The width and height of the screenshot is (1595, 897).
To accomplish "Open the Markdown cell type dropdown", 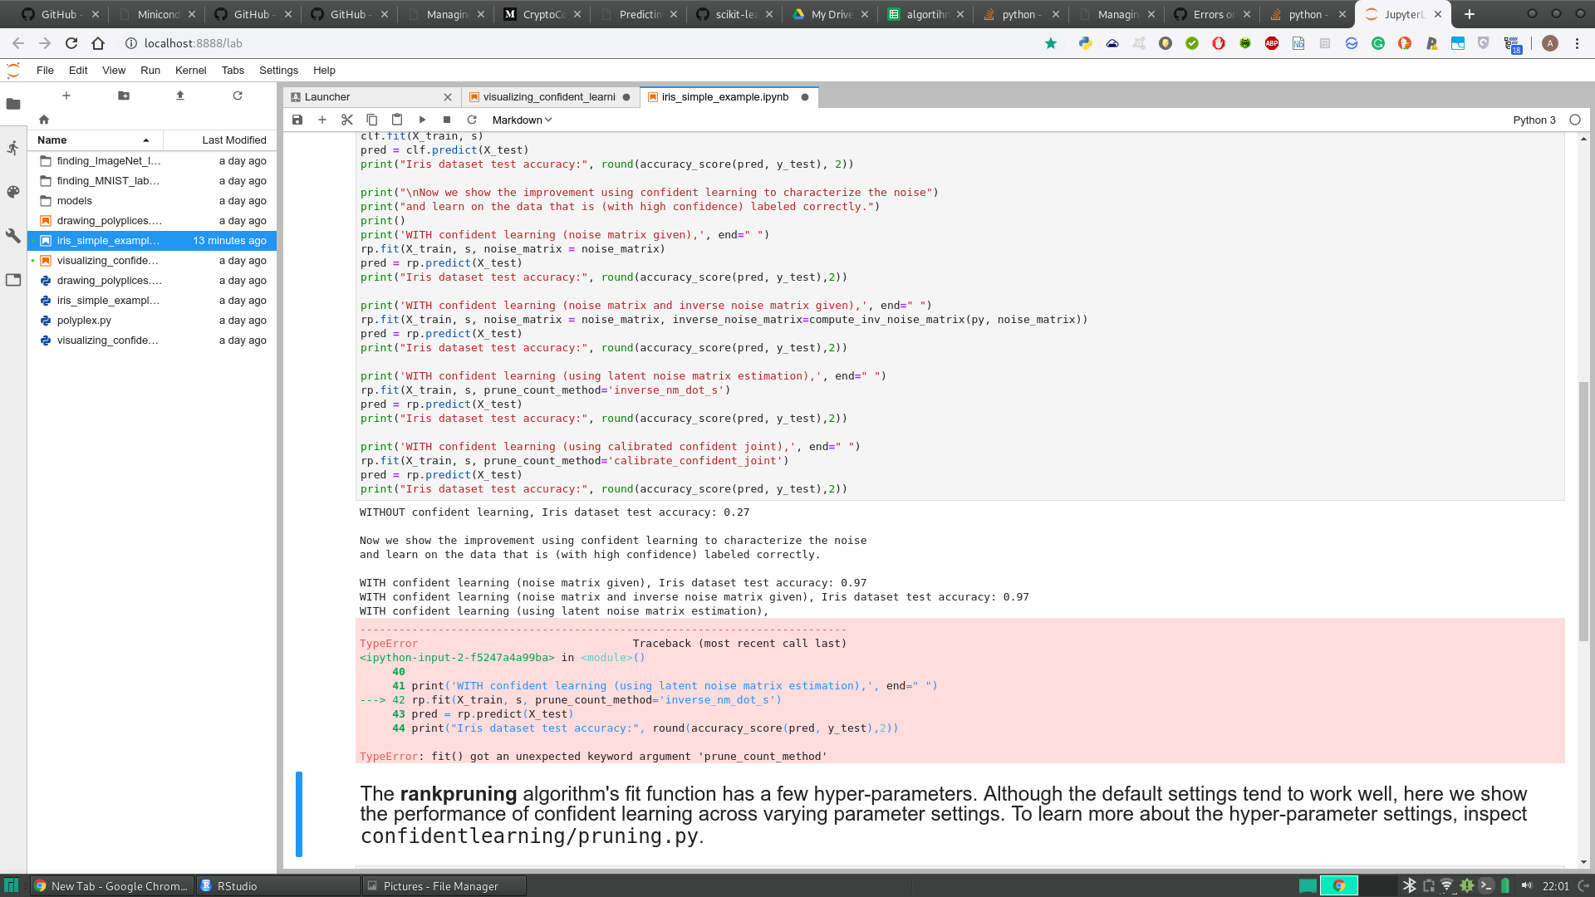I will (x=520, y=120).
